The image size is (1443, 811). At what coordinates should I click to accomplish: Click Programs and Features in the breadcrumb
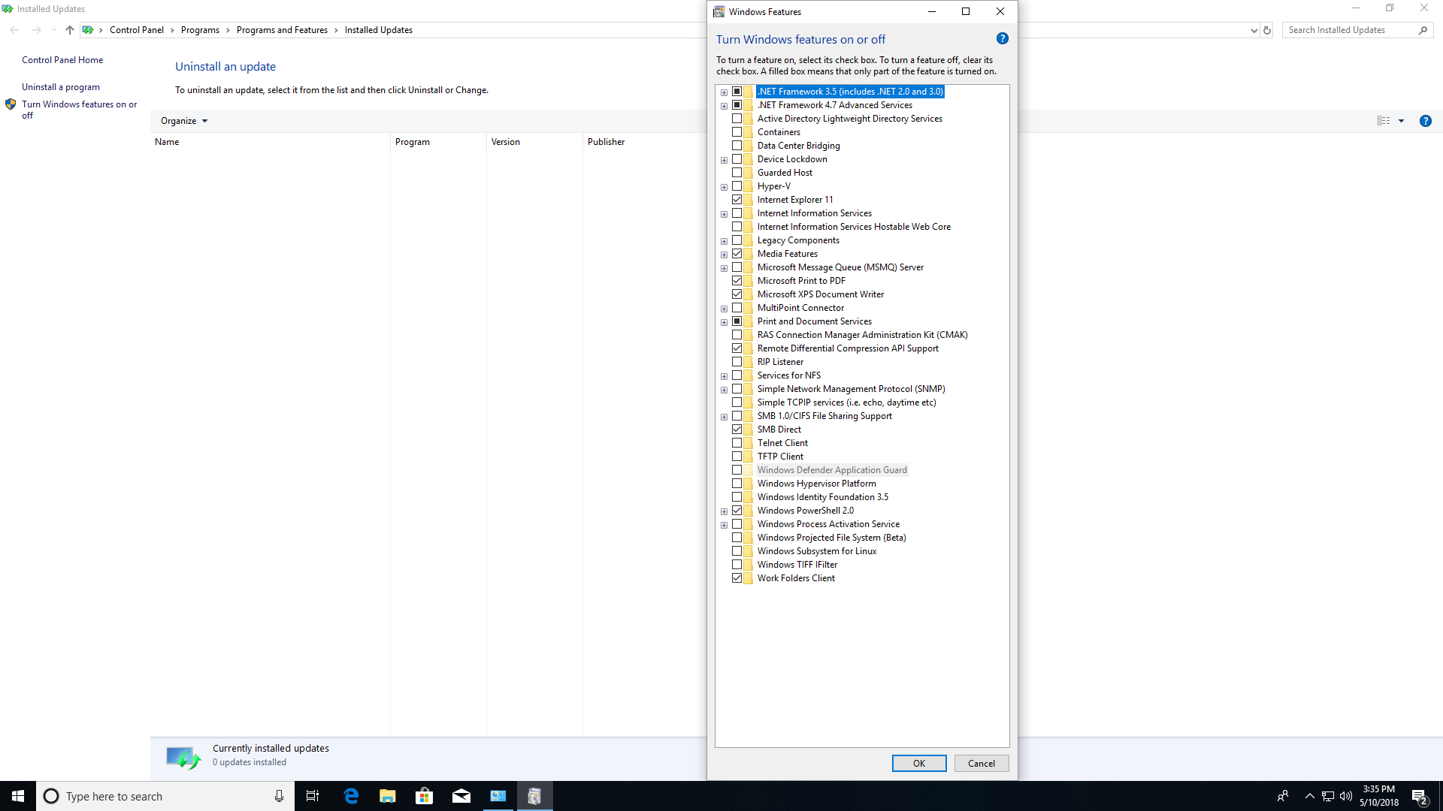282,30
